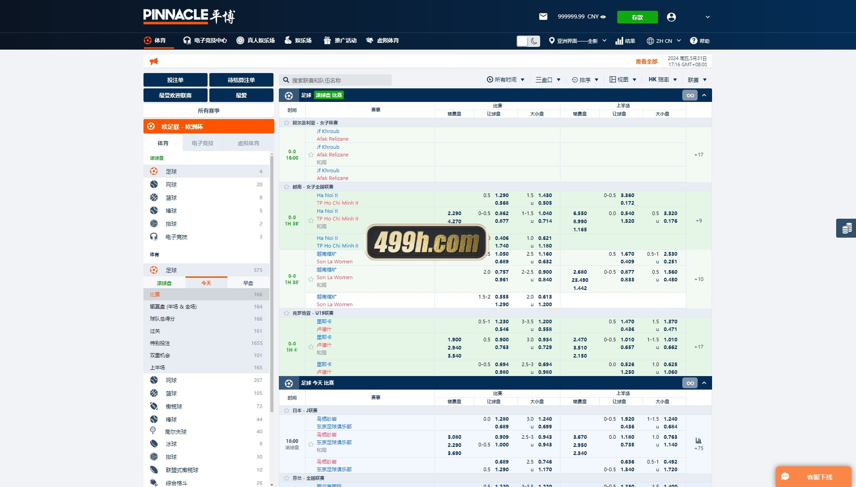Open the 查看全部 view all link
Screen dimensions: 856x487
point(646,62)
